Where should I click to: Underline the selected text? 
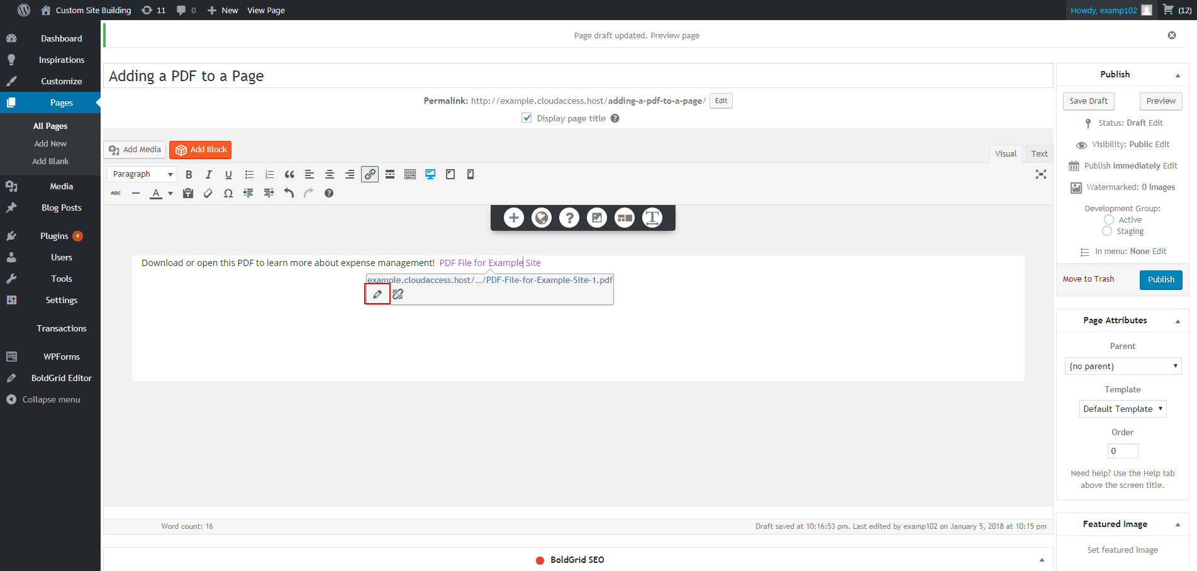(x=228, y=174)
